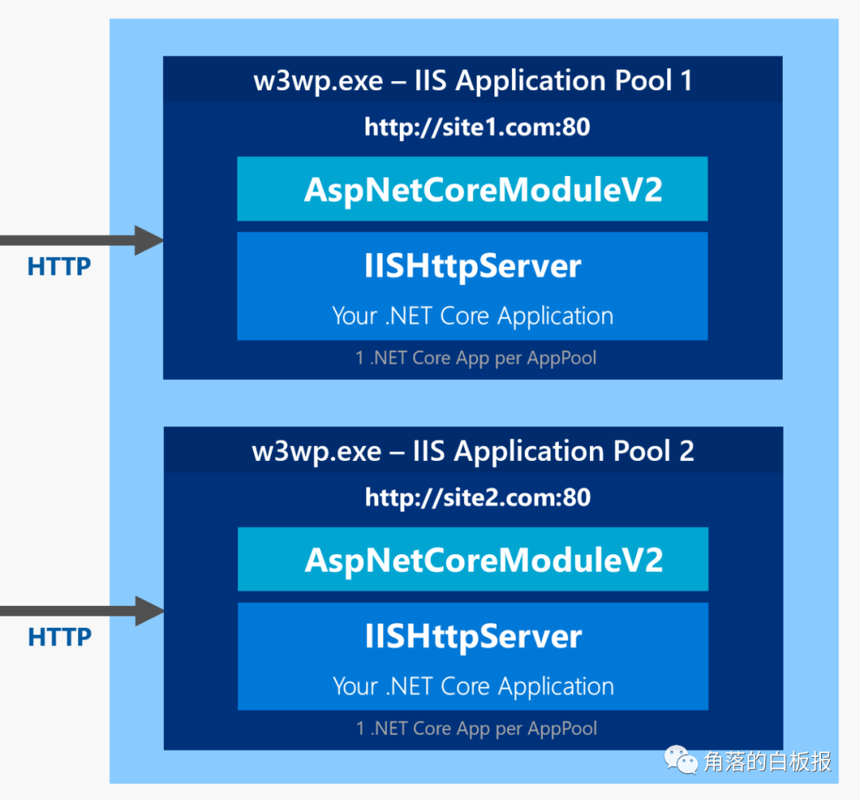
Task: Select the http://site2.com:80 URL text
Action: (x=478, y=498)
